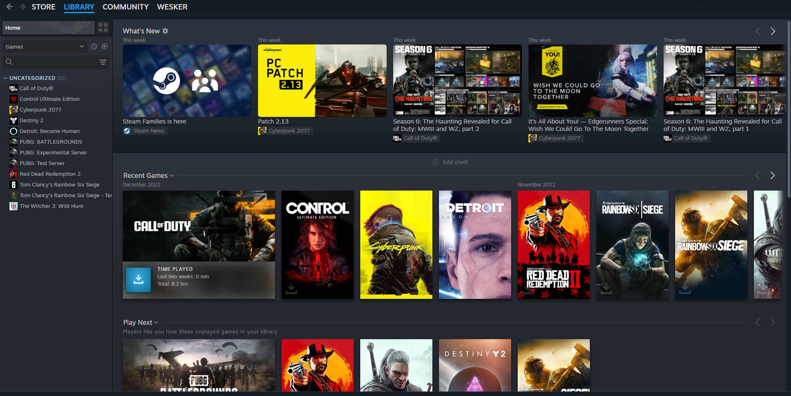Open the Games filter dropdown
Viewport: 791px width, 396px height.
click(x=45, y=47)
